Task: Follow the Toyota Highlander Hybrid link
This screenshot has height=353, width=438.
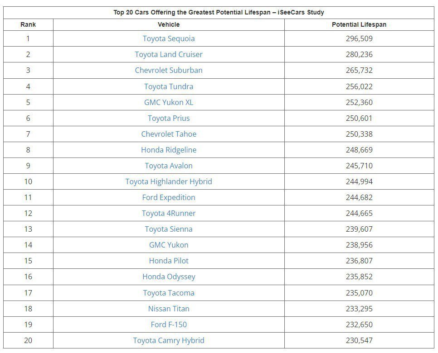Action: (168, 182)
